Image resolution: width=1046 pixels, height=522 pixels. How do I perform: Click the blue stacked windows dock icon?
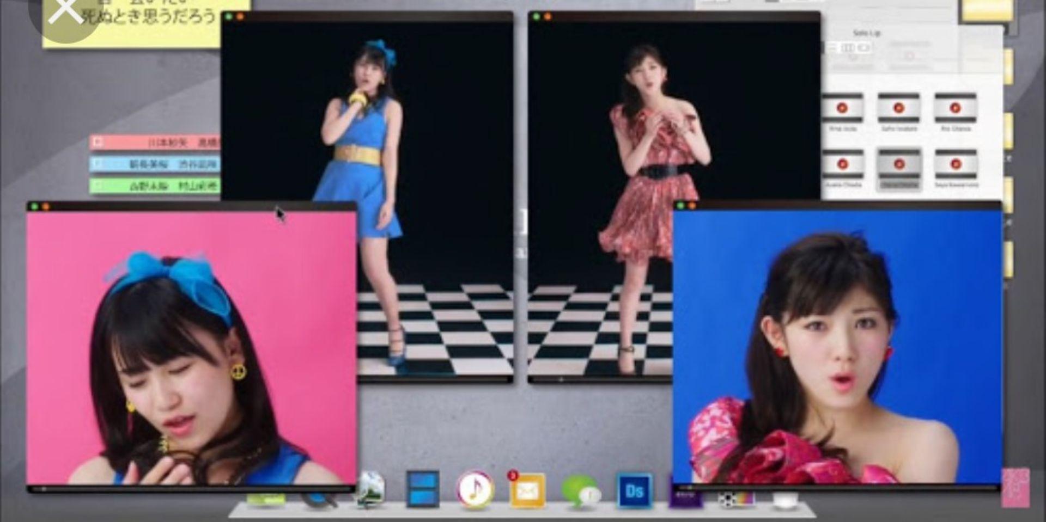[423, 489]
